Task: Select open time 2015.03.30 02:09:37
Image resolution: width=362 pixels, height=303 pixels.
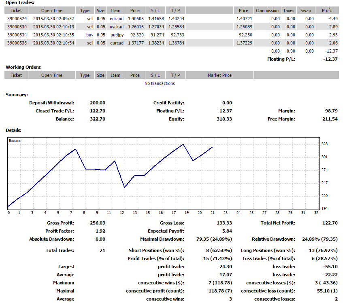Action: (x=53, y=19)
